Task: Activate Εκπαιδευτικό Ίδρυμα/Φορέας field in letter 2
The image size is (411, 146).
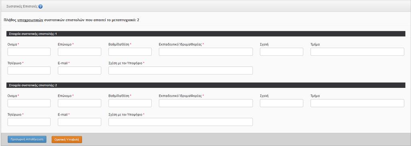Action: click(x=206, y=103)
